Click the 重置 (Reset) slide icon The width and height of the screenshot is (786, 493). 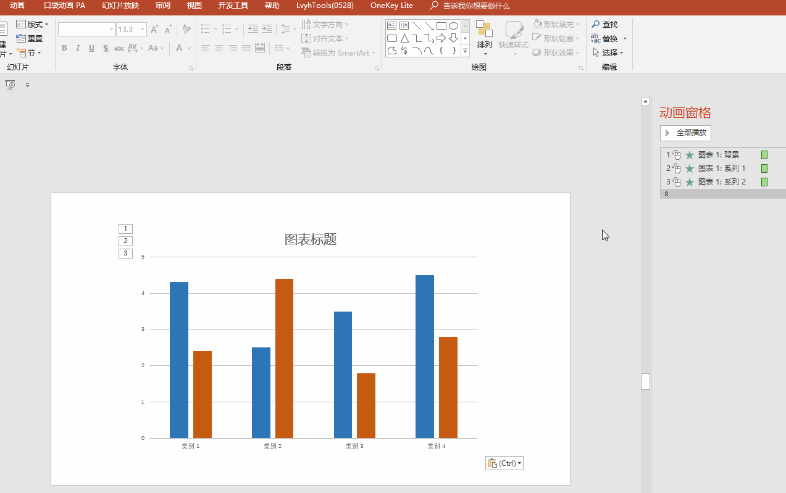pos(21,38)
